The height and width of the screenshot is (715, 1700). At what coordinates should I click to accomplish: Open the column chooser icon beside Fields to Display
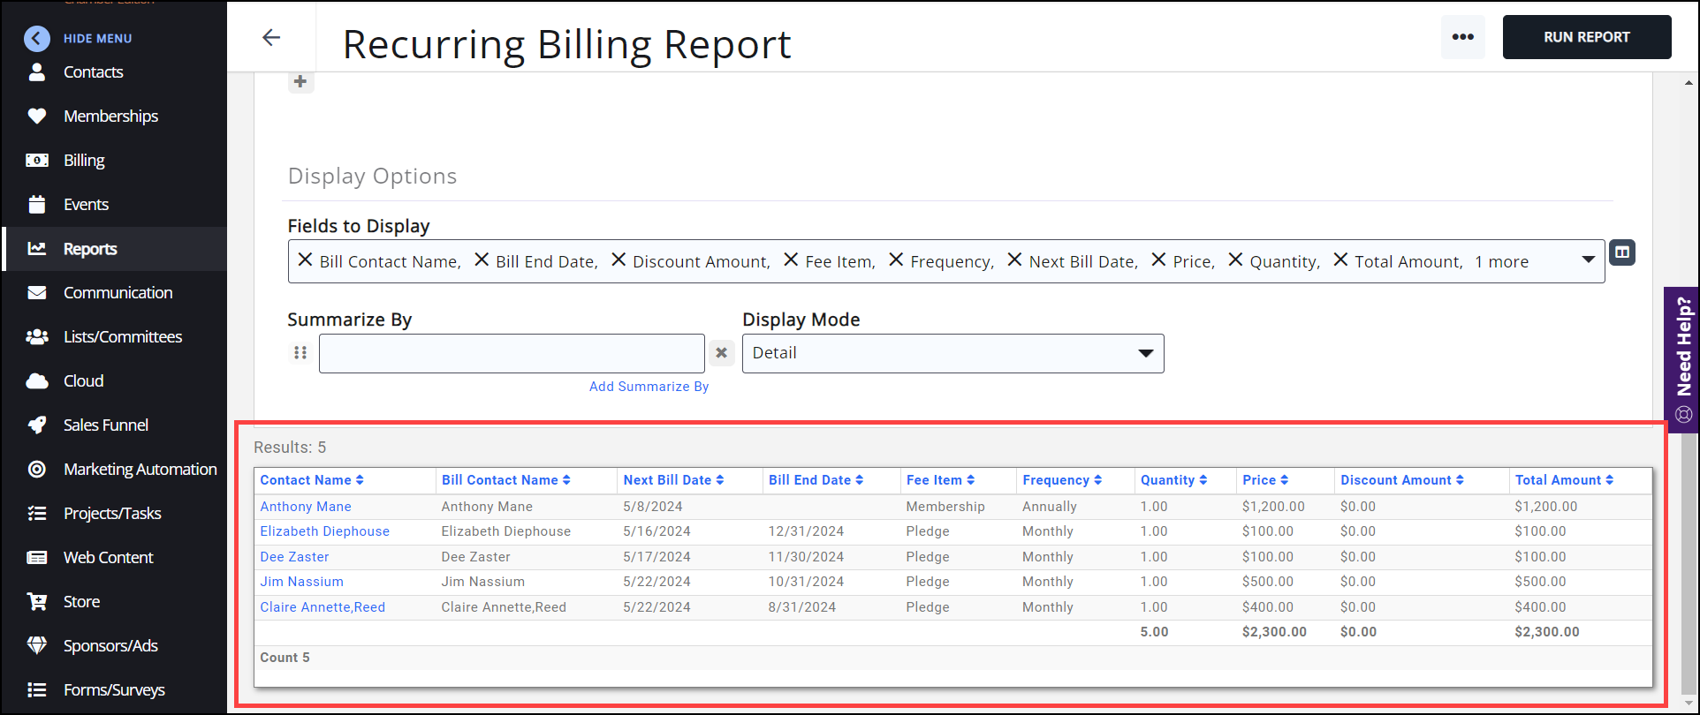[x=1622, y=252]
